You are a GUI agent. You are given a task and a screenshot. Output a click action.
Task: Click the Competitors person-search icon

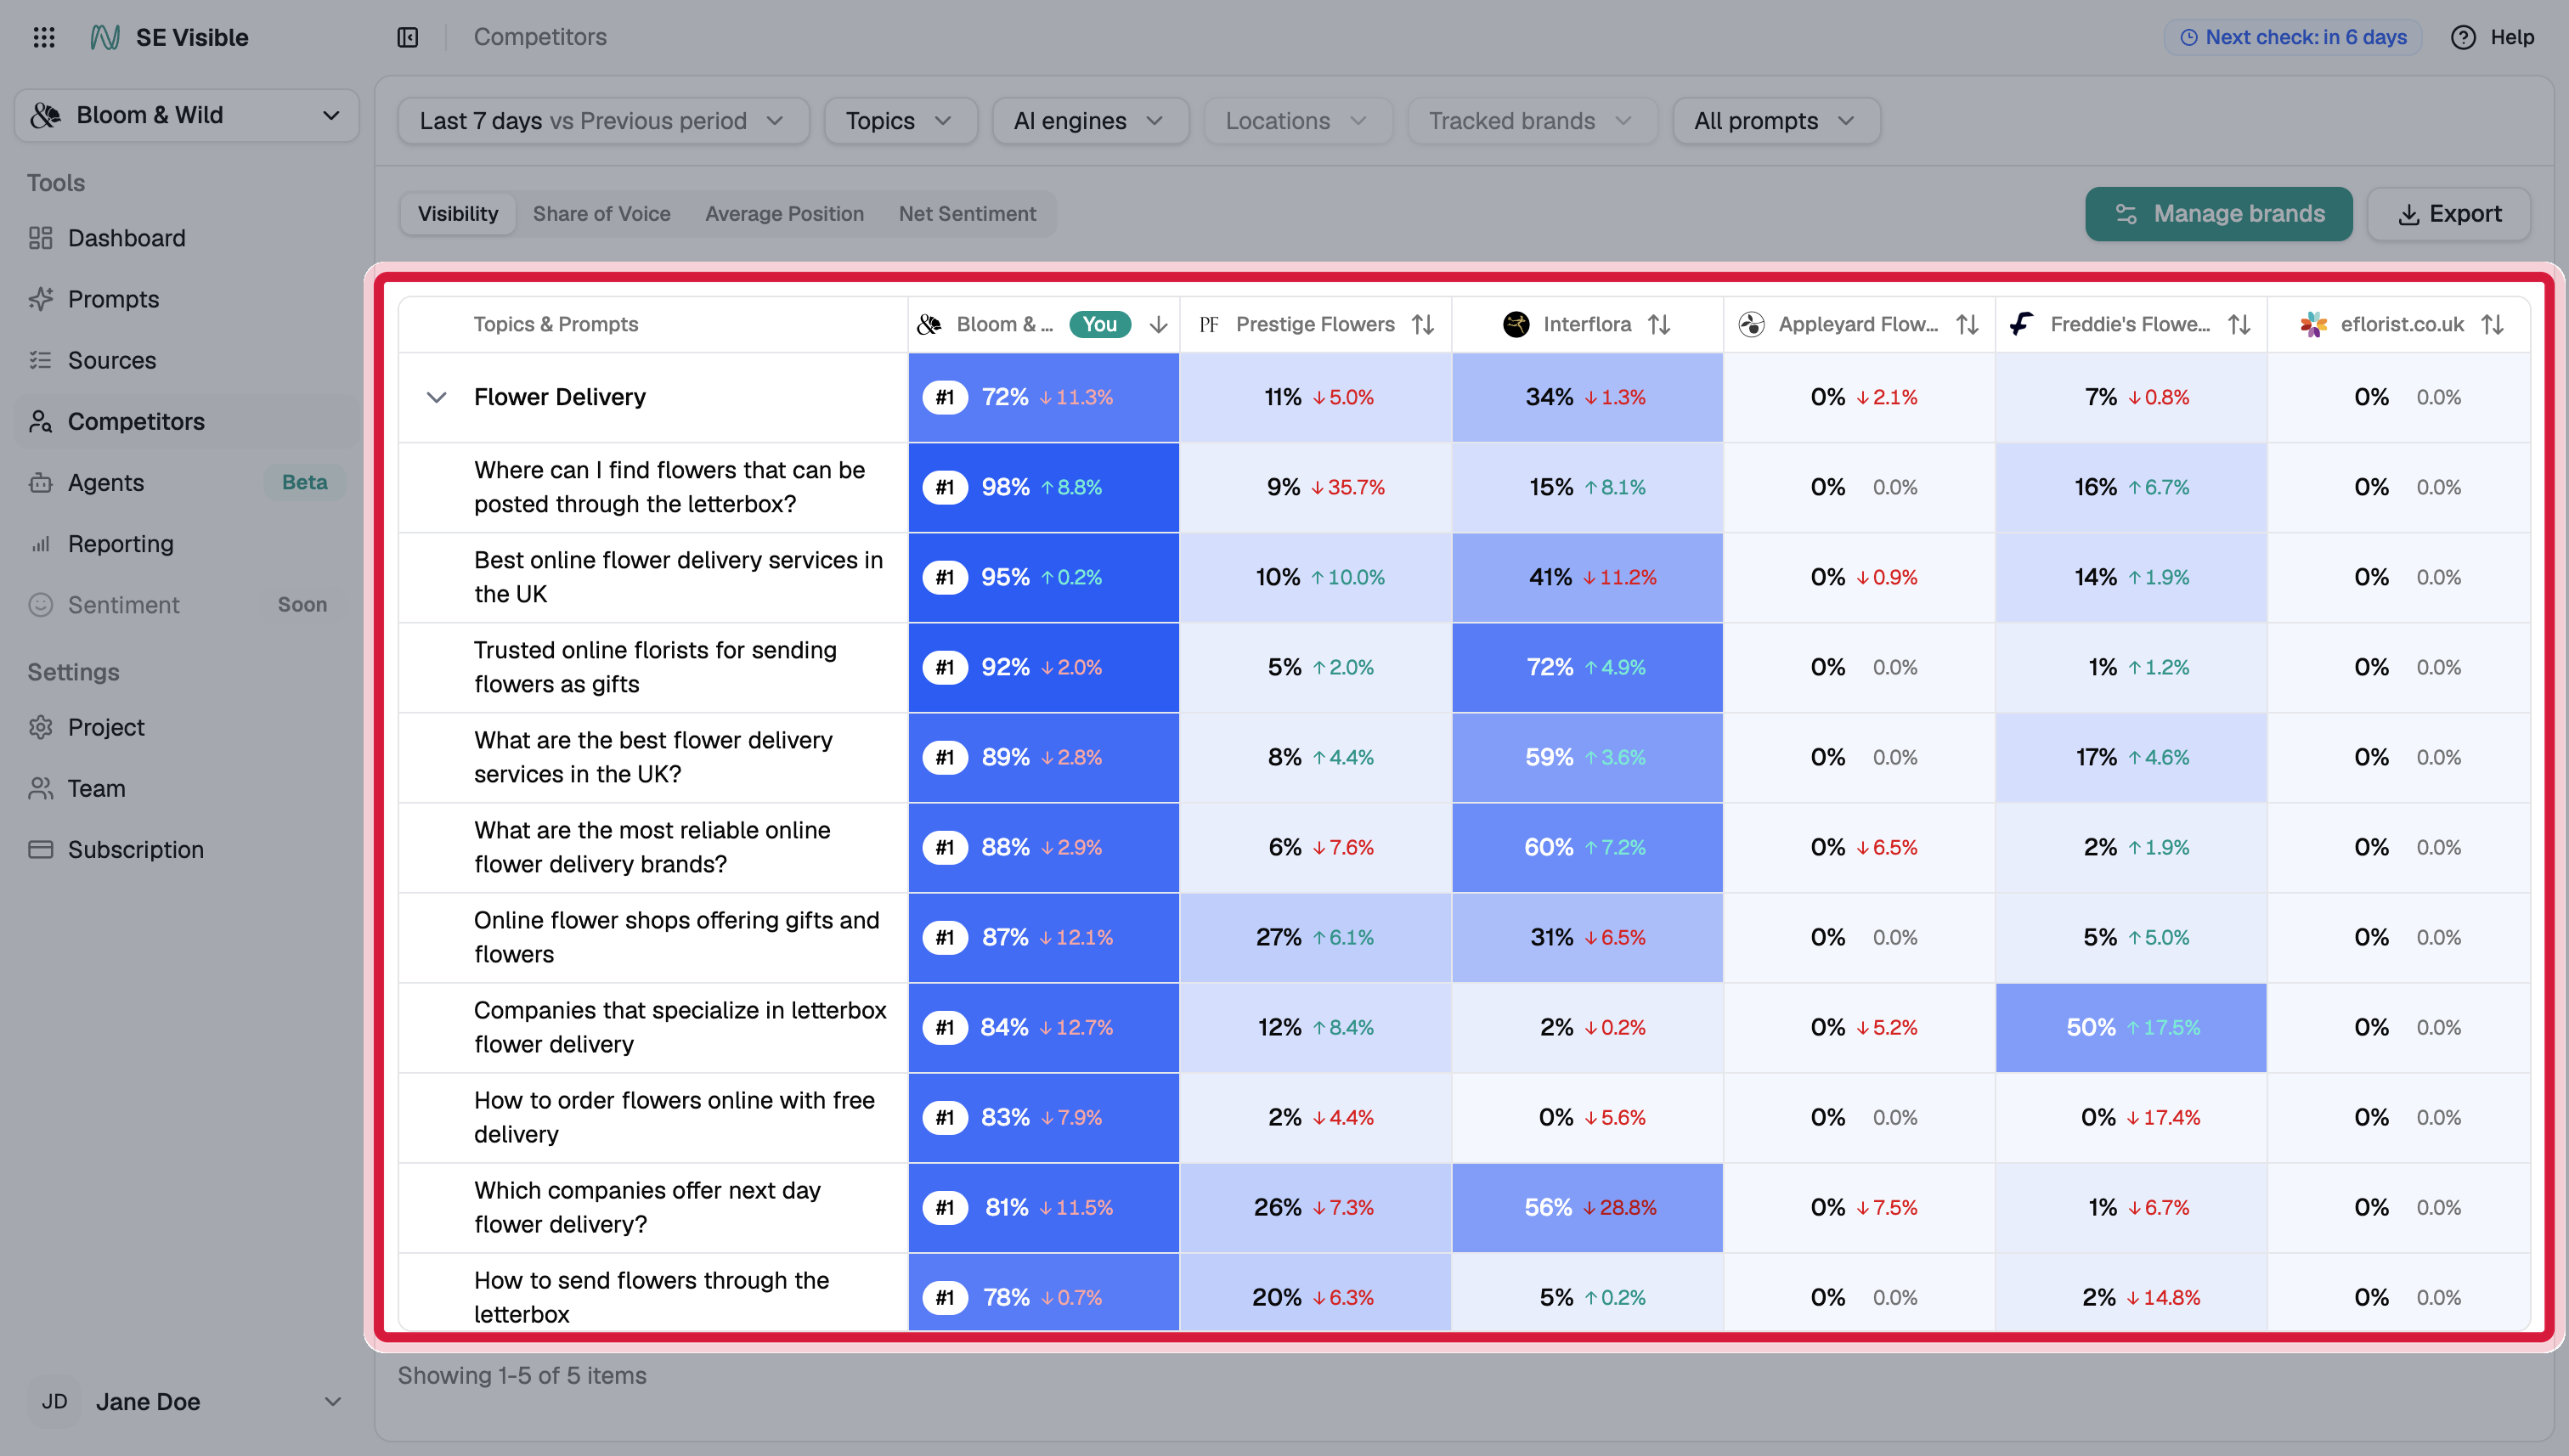[x=41, y=421]
